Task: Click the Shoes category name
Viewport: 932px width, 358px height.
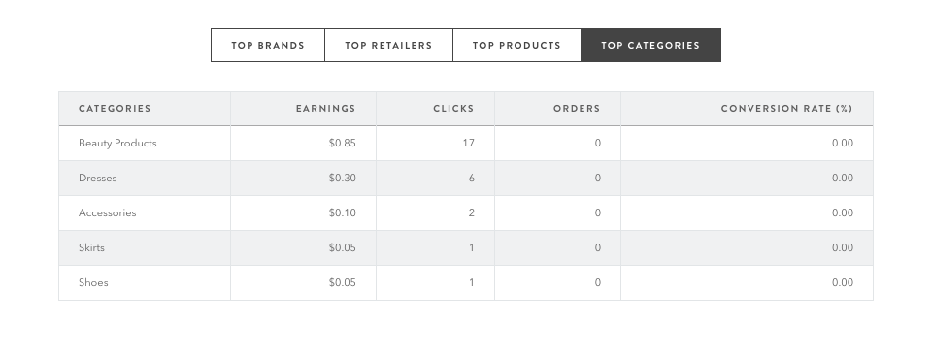Action: pos(93,282)
